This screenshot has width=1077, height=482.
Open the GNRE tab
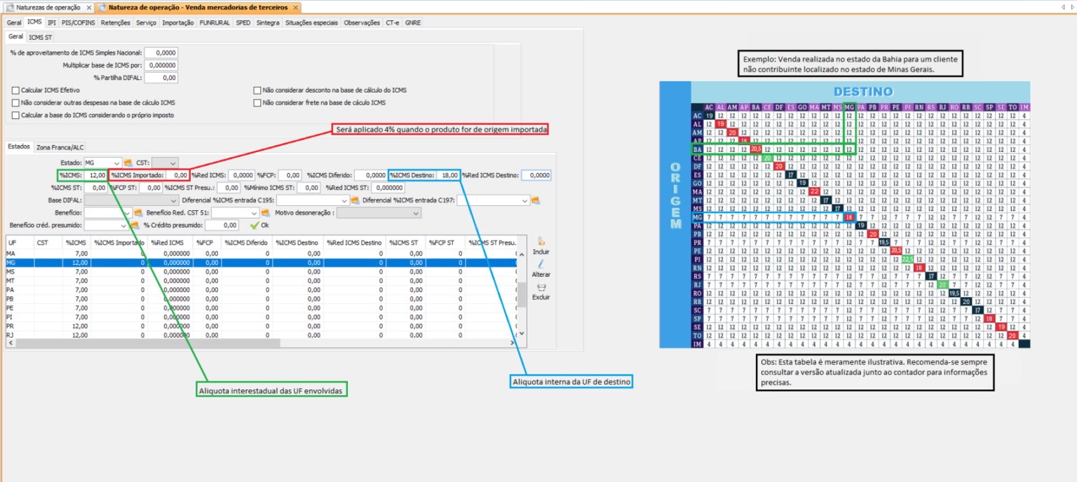click(413, 22)
